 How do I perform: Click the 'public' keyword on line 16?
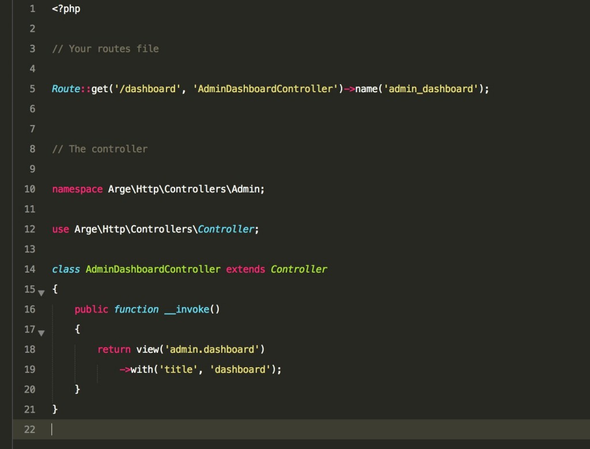(x=92, y=310)
